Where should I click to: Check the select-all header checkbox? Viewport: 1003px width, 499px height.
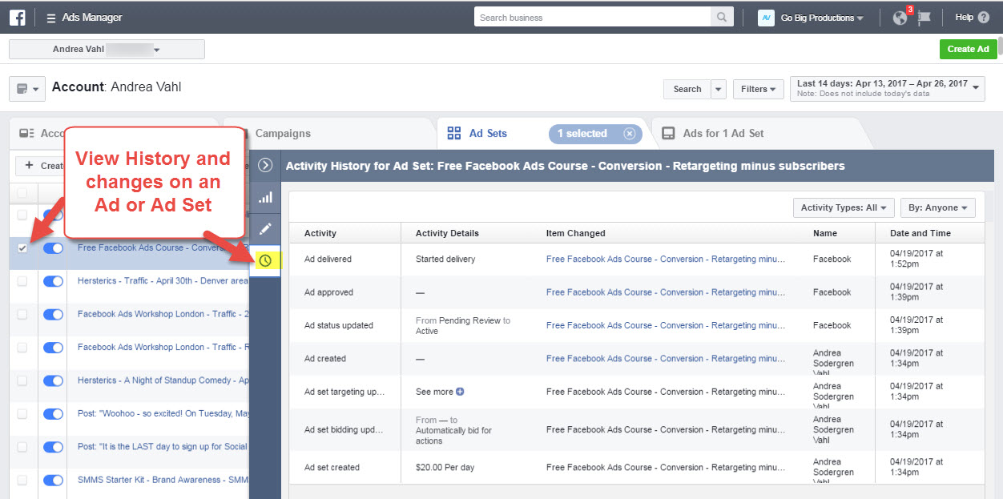point(22,192)
